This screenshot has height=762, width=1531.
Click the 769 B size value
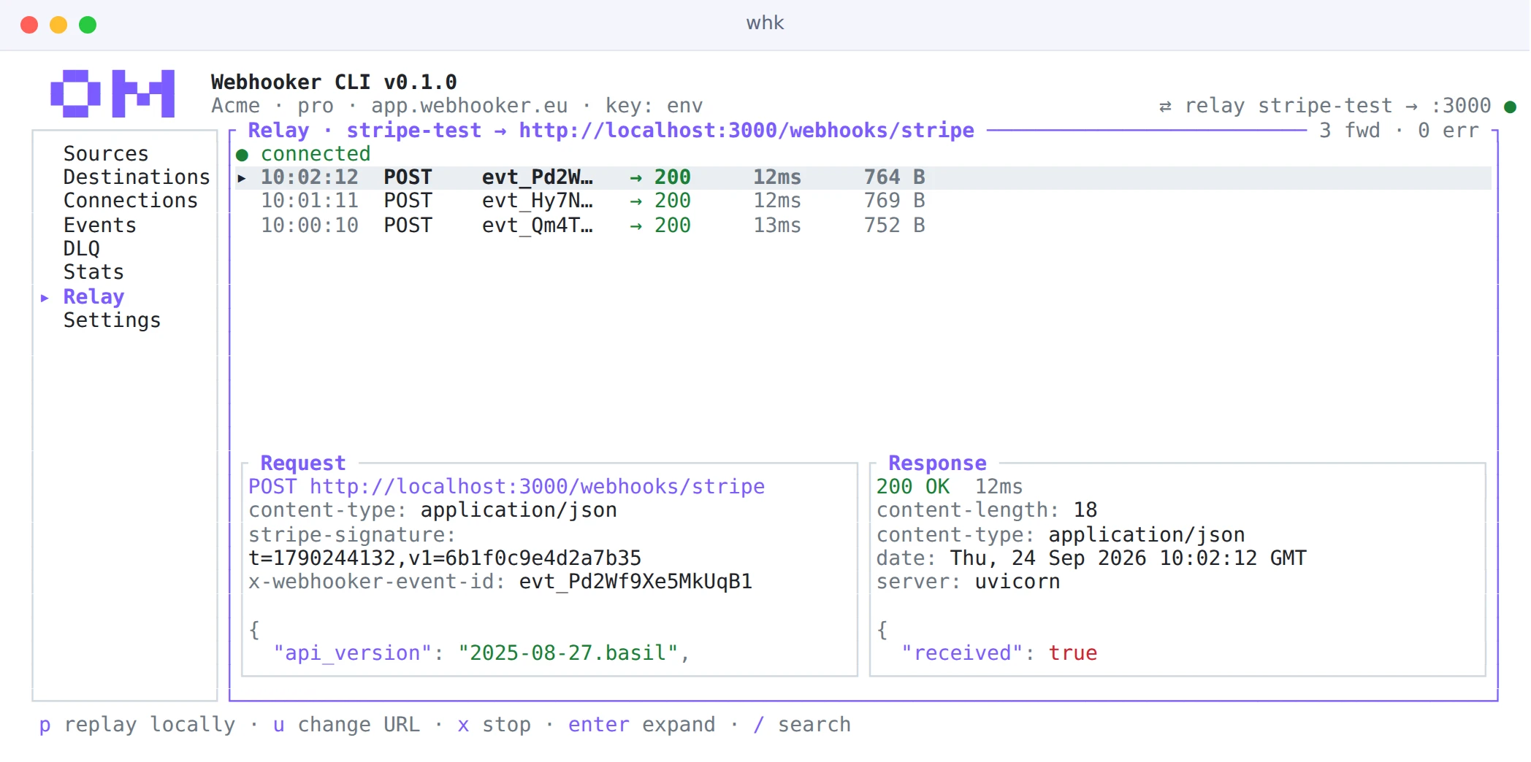click(895, 201)
